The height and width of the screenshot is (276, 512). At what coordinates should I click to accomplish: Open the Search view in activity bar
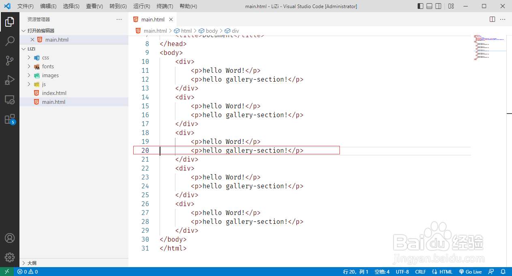point(10,41)
